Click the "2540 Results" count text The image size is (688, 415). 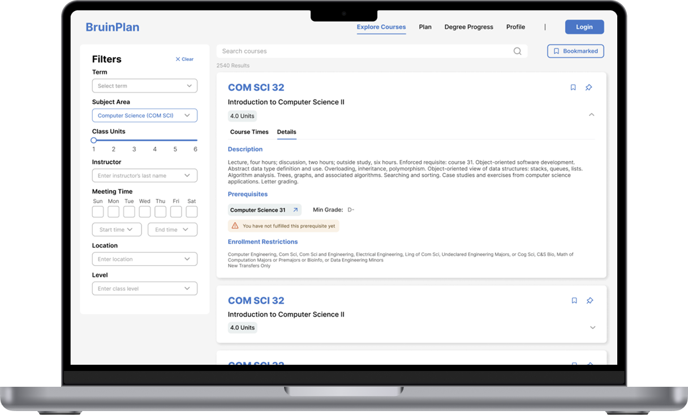point(233,66)
